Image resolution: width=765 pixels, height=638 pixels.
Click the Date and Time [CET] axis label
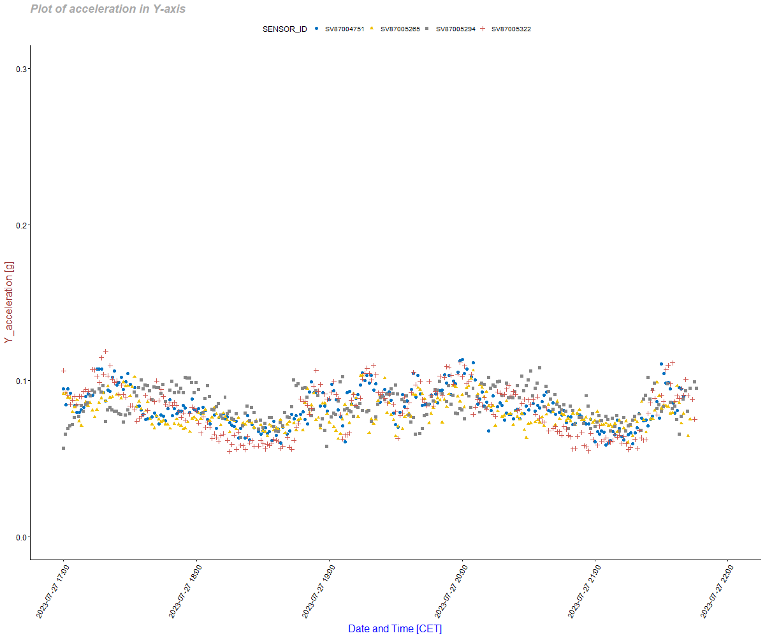(x=395, y=628)
